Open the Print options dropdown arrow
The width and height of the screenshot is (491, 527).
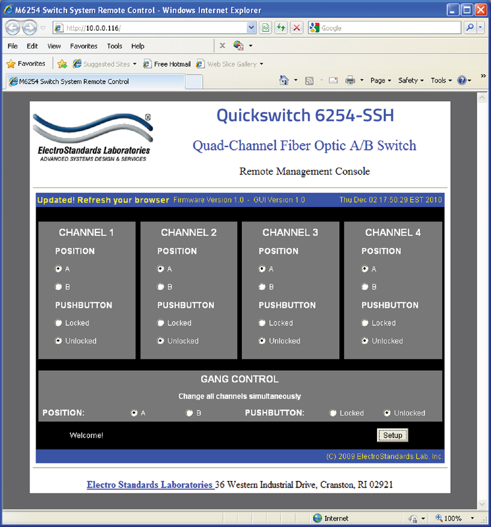362,81
